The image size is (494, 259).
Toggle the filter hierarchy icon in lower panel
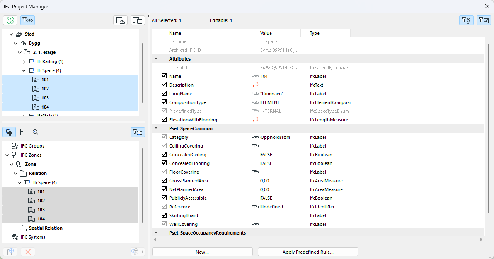(138, 132)
